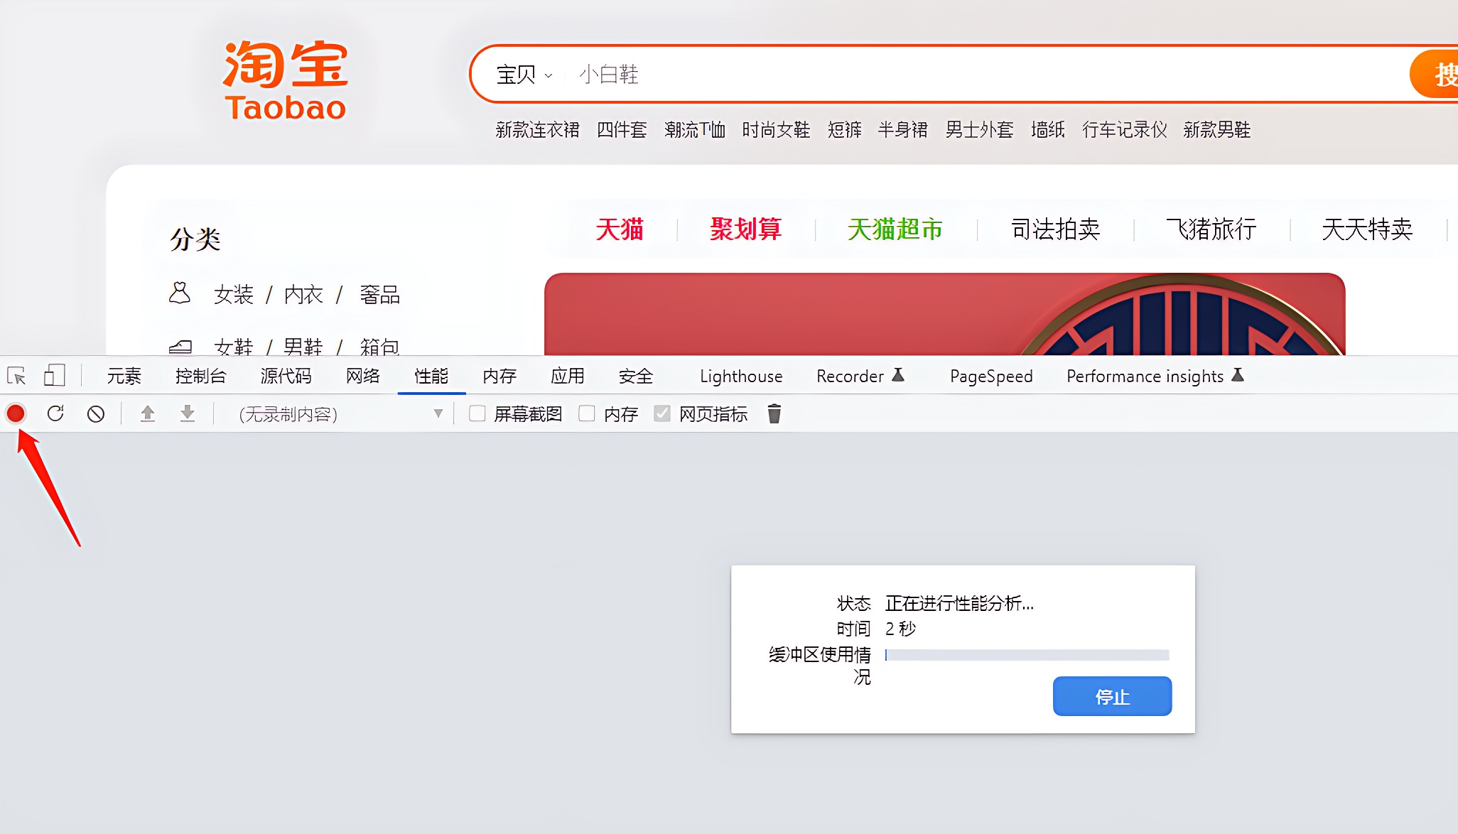Uncheck the 网页指标 checkbox

tap(662, 413)
